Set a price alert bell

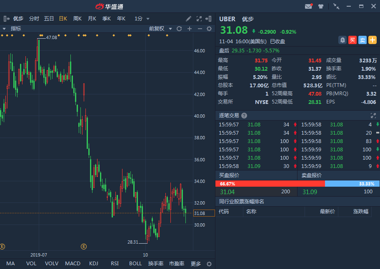point(342,40)
